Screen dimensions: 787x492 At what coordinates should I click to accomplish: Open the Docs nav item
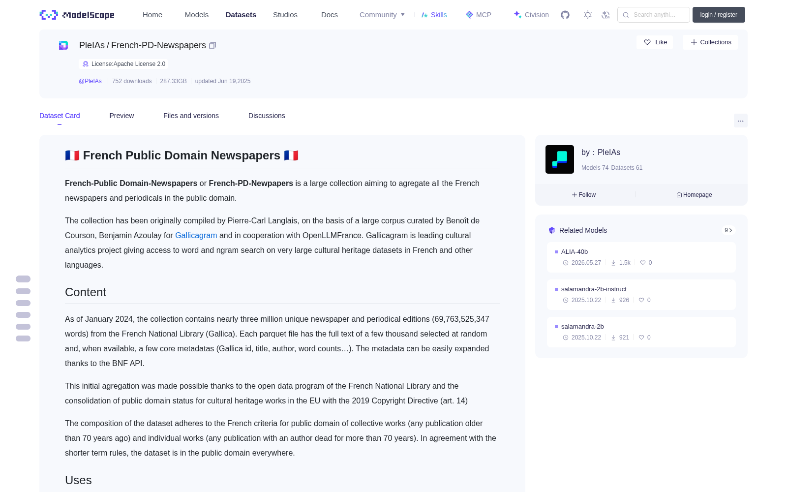pos(330,15)
